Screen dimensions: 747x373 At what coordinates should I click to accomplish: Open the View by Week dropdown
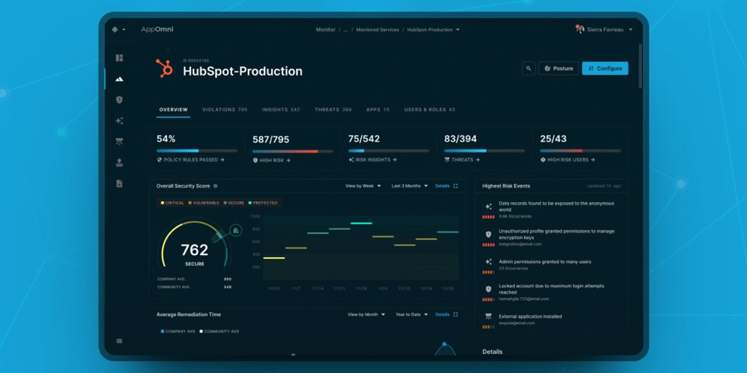pos(362,186)
